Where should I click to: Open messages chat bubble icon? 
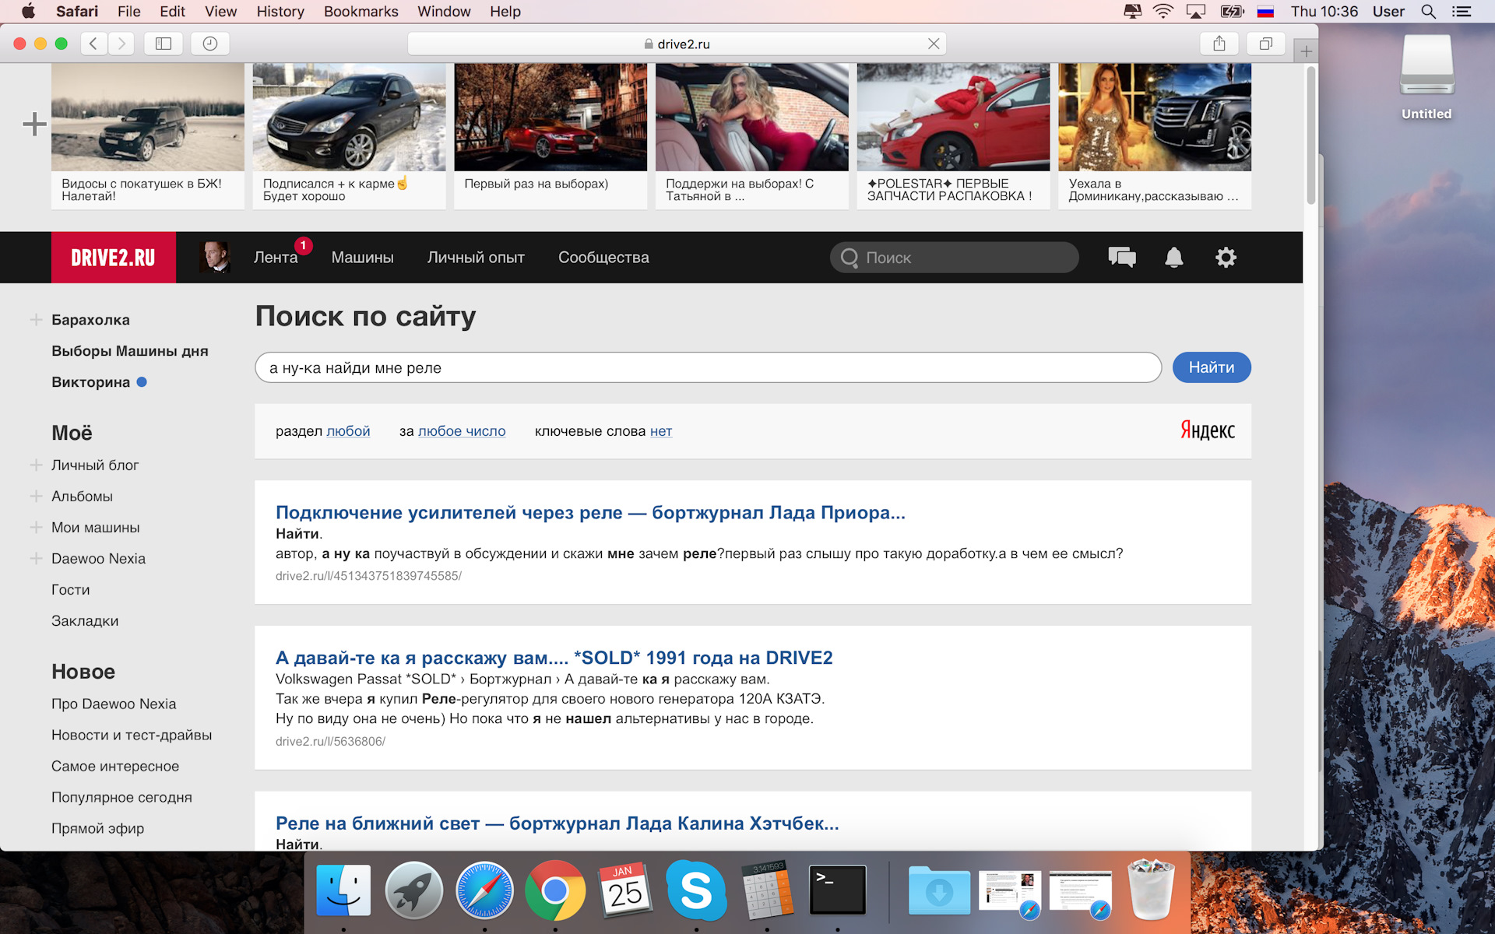pyautogui.click(x=1121, y=258)
